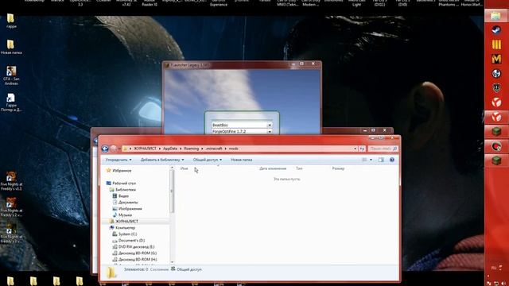Open Steam from the vertical taskbar

pos(496,30)
